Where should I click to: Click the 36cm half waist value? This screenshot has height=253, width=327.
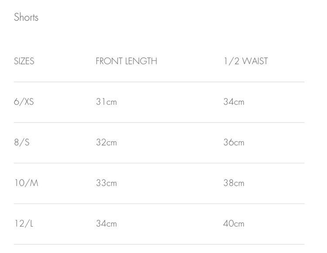pos(234,143)
